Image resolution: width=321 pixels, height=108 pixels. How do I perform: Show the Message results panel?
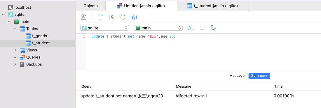tap(237, 76)
